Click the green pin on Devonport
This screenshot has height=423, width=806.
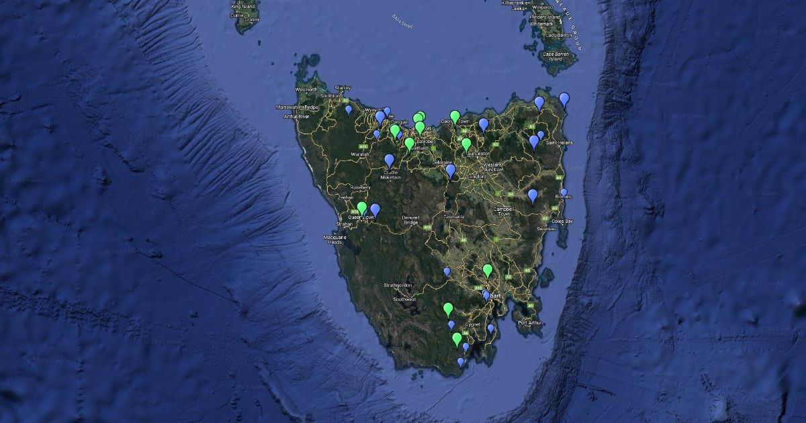coord(420,128)
